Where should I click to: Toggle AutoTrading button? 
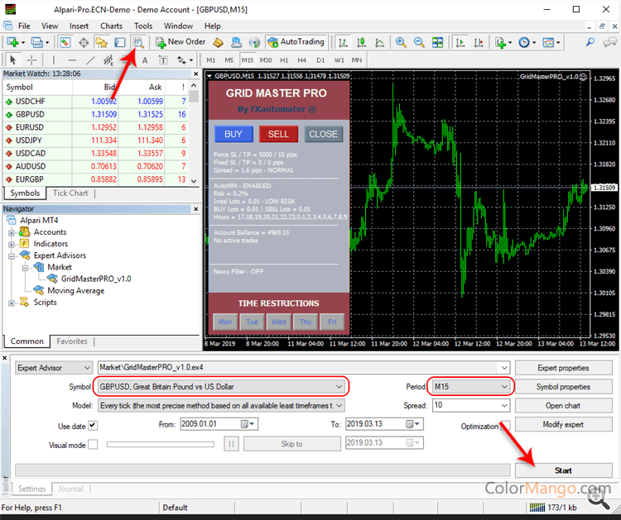pyautogui.click(x=296, y=42)
